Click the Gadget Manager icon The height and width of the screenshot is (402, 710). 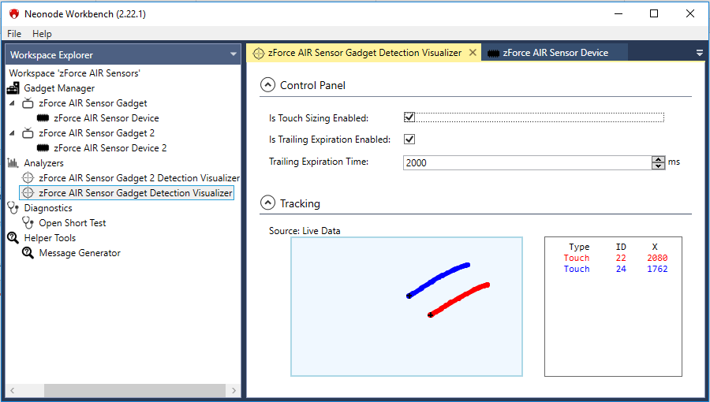(13, 88)
